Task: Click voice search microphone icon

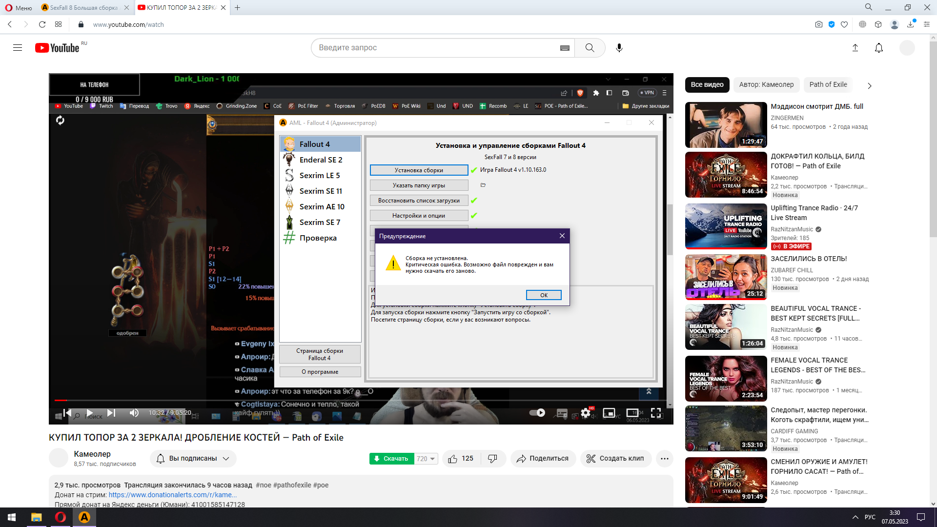Action: (x=619, y=48)
